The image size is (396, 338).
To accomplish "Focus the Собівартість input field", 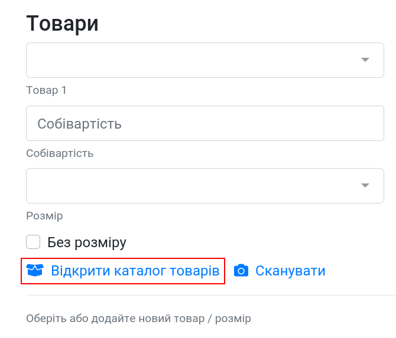I will point(205,123).
